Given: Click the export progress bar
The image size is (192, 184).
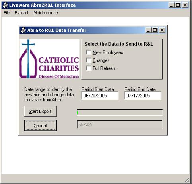Looking at the screenshot, I should coord(120,112).
